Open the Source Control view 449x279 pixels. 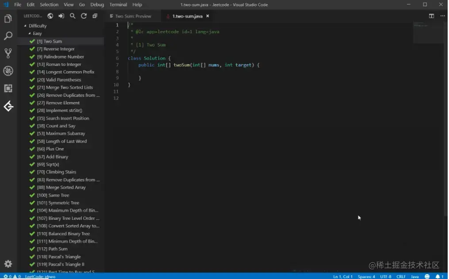pyautogui.click(x=8, y=53)
